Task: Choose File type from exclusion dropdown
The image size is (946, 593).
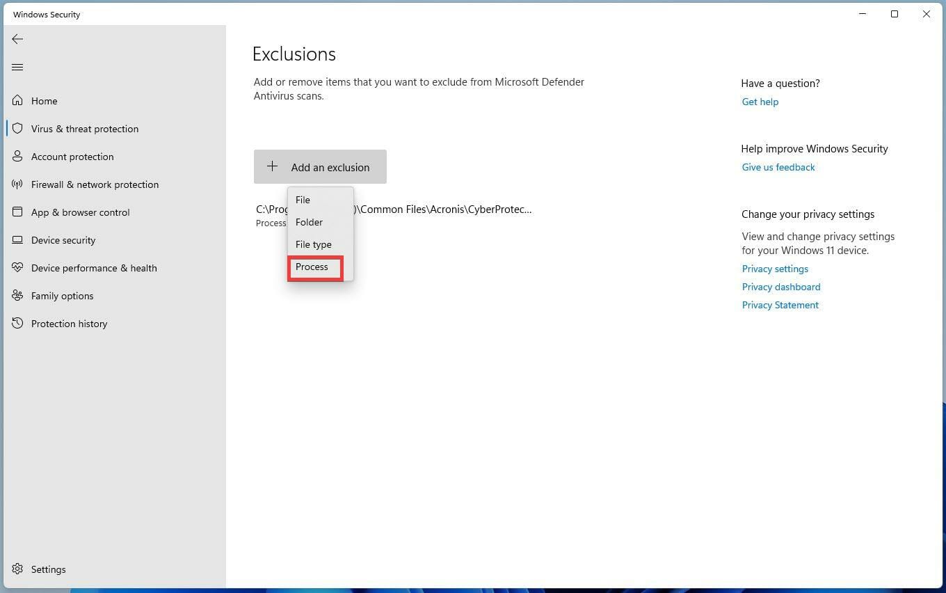Action: 320,244
